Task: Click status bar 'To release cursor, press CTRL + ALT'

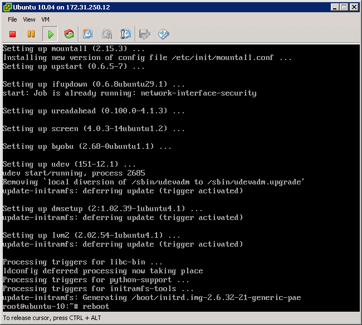Action: 52,318
